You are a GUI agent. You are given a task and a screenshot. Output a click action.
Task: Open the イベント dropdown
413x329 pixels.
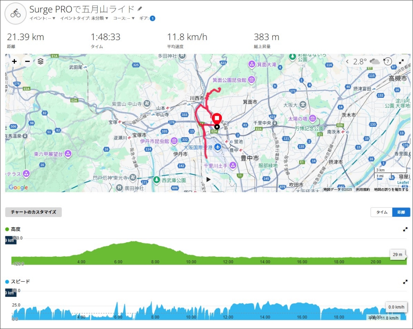point(42,18)
